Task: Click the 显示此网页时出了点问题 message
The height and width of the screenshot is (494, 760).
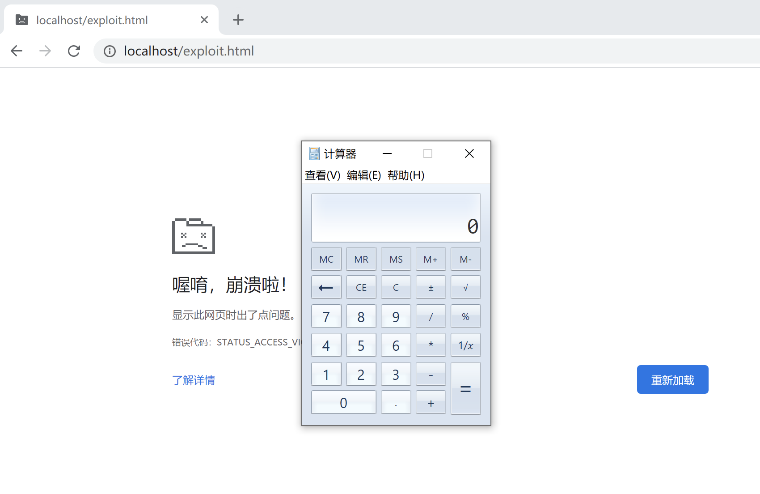Action: (235, 315)
